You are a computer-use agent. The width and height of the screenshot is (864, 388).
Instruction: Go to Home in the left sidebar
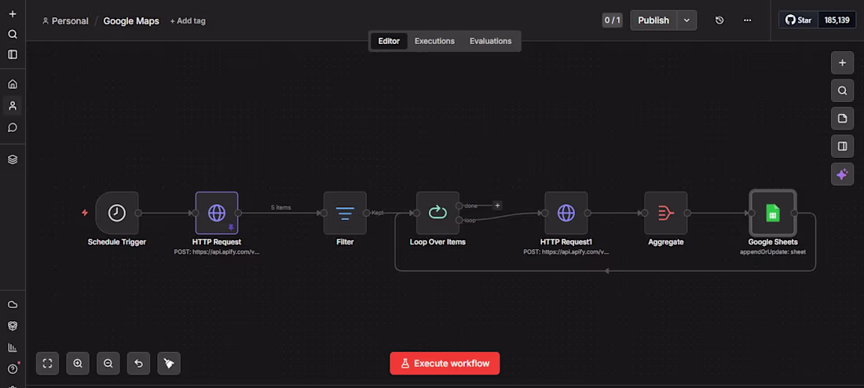(x=13, y=84)
